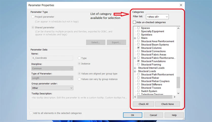Select the Type radio button
The width and height of the screenshot is (212, 122).
click(x=79, y=58)
